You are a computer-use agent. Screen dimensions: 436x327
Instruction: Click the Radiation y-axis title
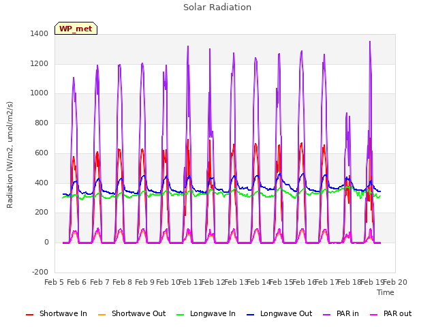click(x=10, y=155)
